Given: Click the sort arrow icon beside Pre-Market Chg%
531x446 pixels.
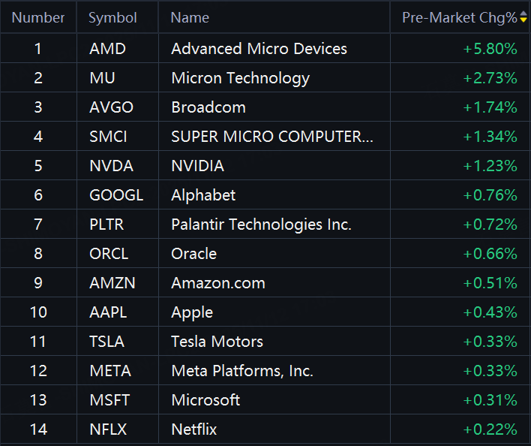Looking at the screenshot, I should 523,17.
